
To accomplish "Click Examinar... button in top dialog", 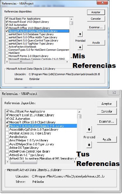I will [96, 27].
